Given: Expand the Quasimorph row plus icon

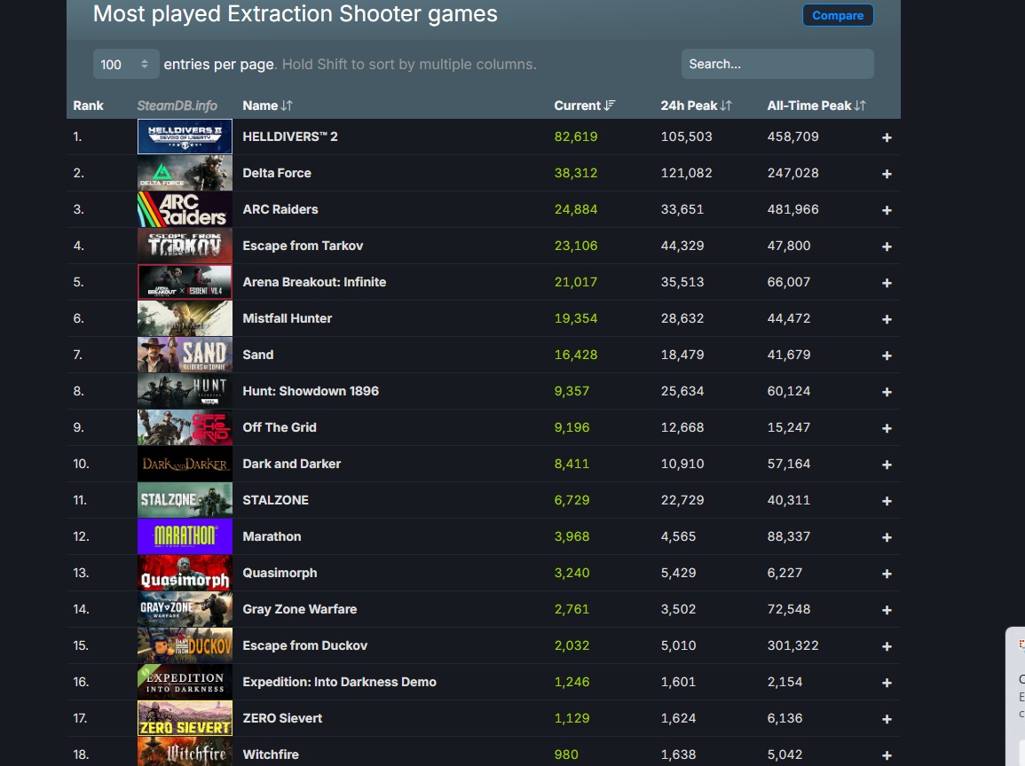Looking at the screenshot, I should (887, 574).
